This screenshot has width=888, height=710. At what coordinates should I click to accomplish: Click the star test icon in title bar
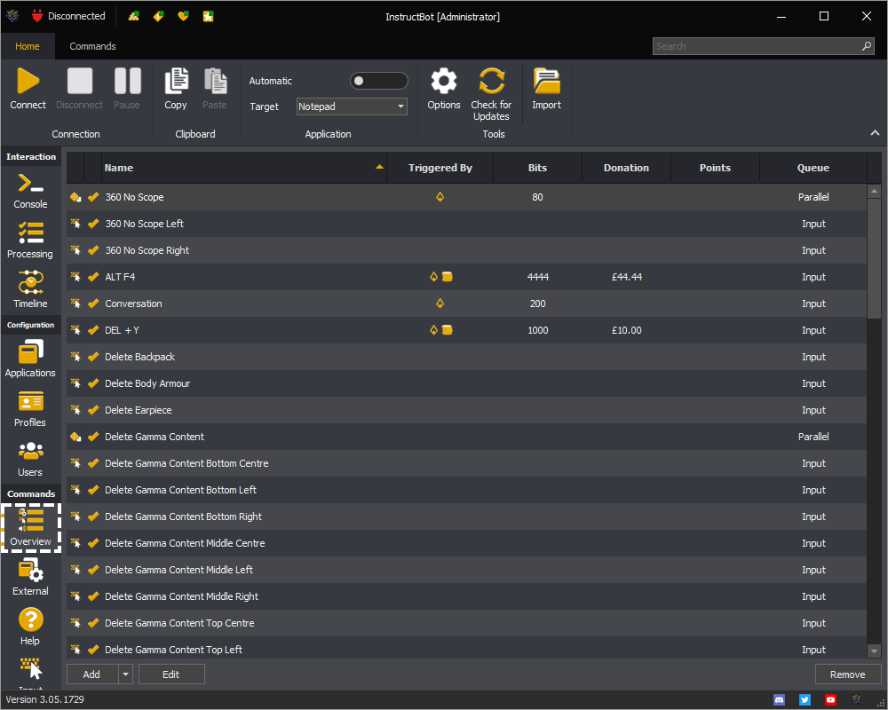209,16
